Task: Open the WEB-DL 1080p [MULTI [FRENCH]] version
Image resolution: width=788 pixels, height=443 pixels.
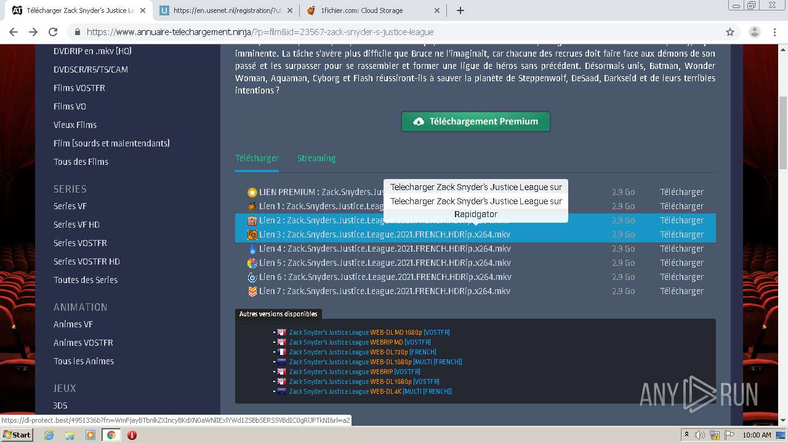Action: click(376, 362)
